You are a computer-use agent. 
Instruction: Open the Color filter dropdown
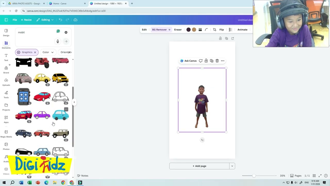(48, 52)
